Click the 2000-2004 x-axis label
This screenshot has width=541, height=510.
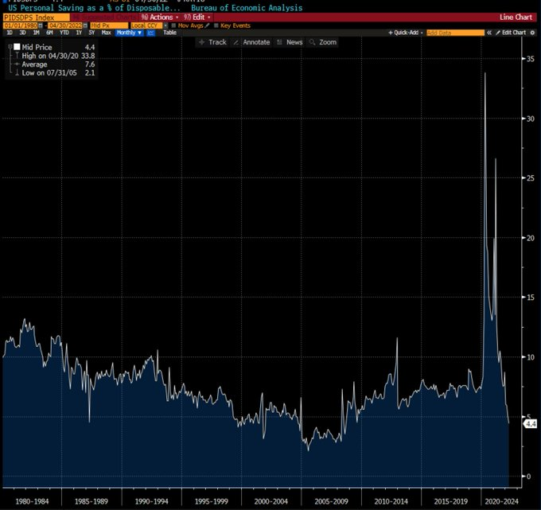pyautogui.click(x=270, y=501)
